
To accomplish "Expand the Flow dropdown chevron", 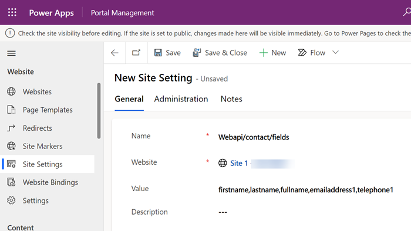I will (x=335, y=52).
